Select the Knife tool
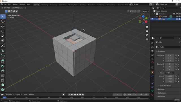Viewport: 181px width, 102px height. pyautogui.click(x=3, y=80)
